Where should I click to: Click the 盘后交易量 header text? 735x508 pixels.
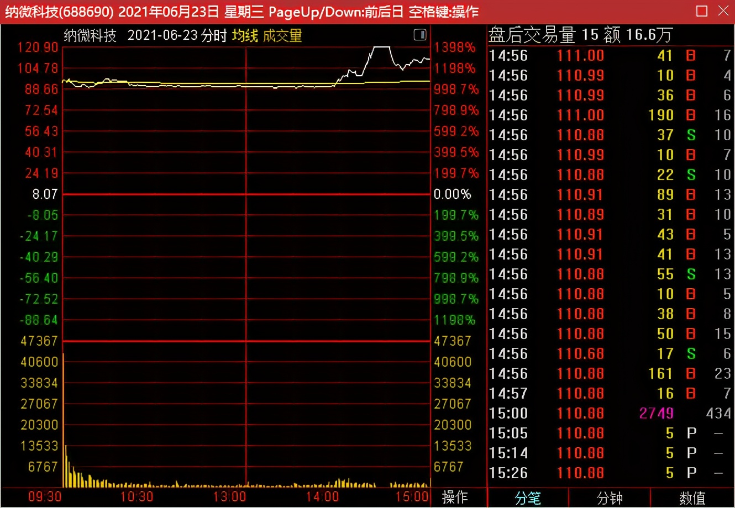click(532, 35)
